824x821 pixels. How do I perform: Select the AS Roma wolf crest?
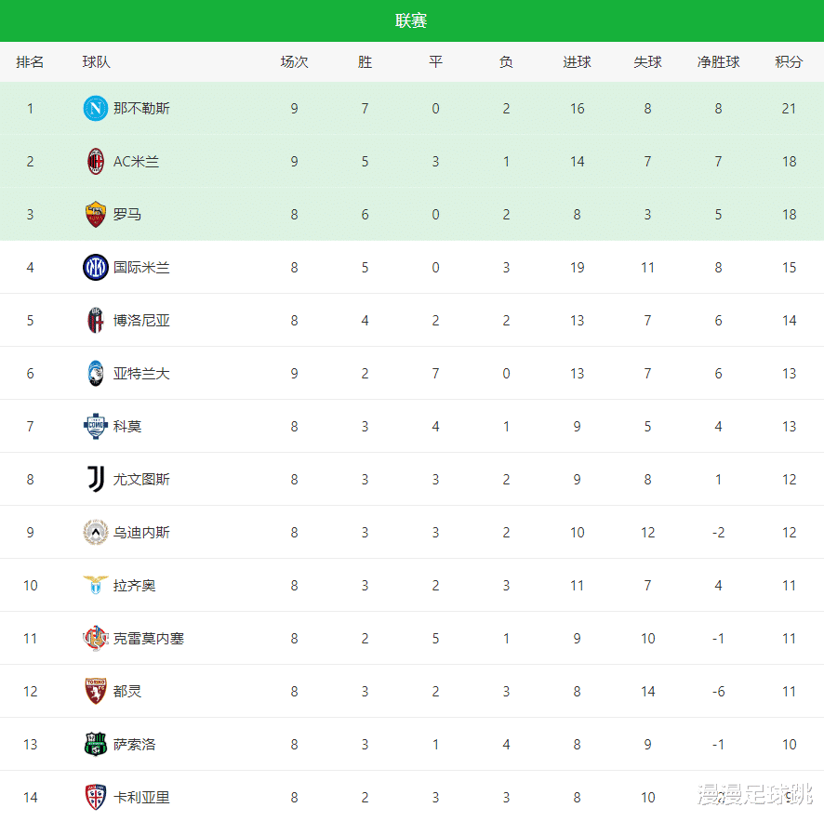pyautogui.click(x=96, y=215)
